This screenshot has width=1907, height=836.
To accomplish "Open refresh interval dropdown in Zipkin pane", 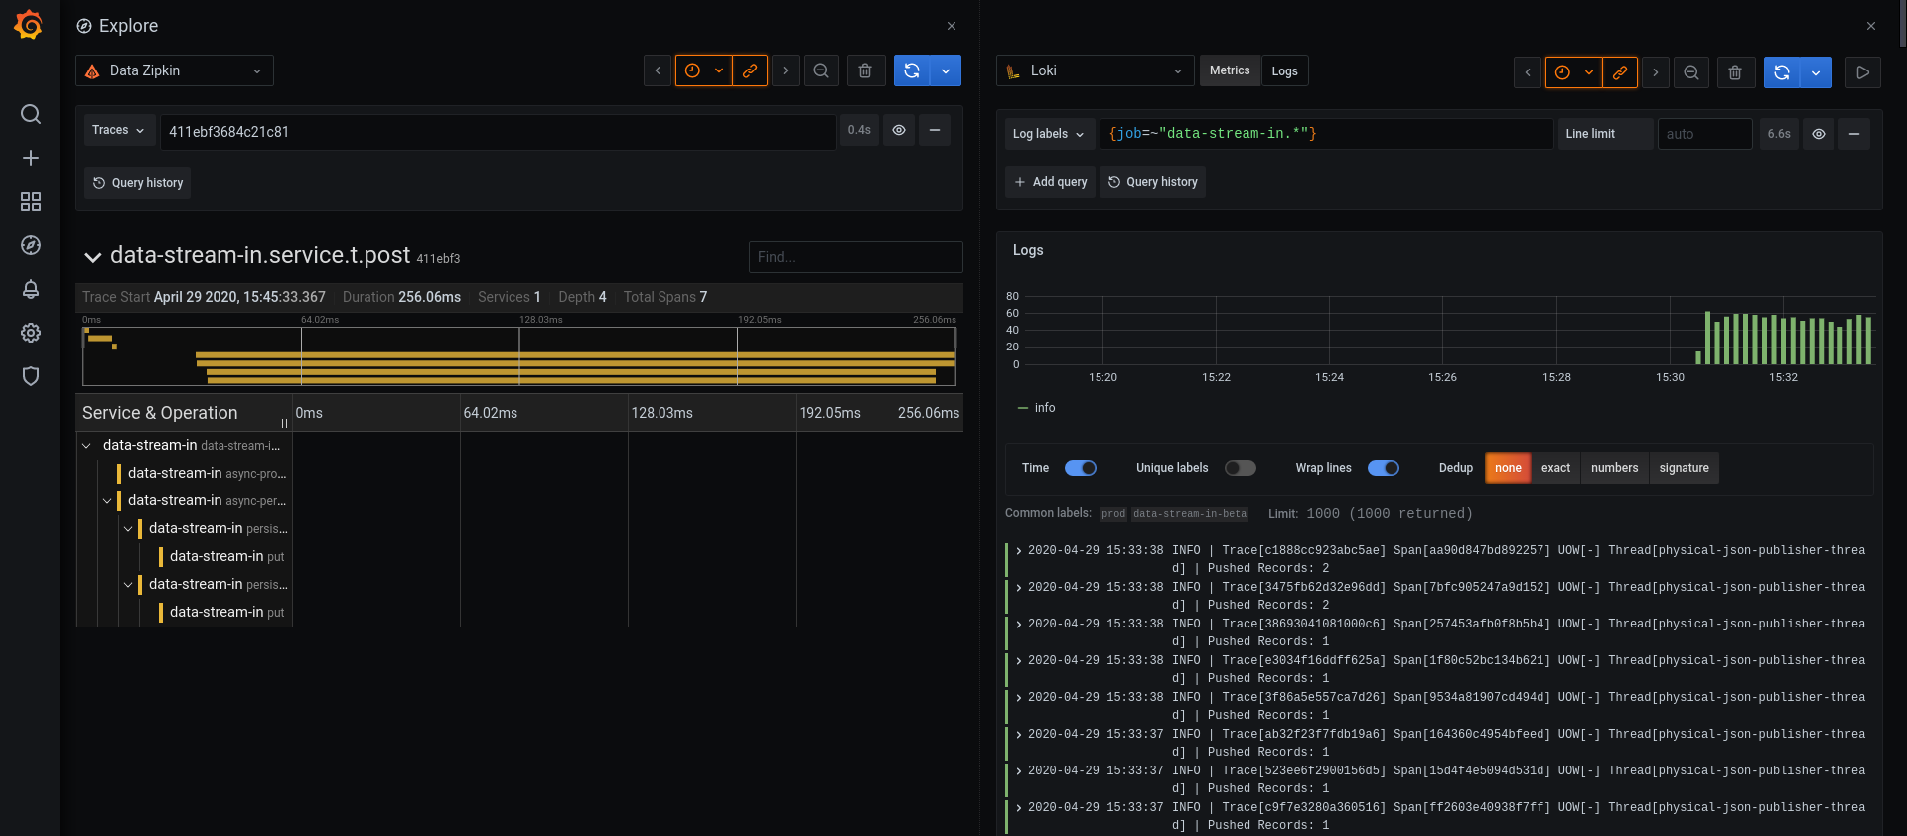I will coord(946,70).
